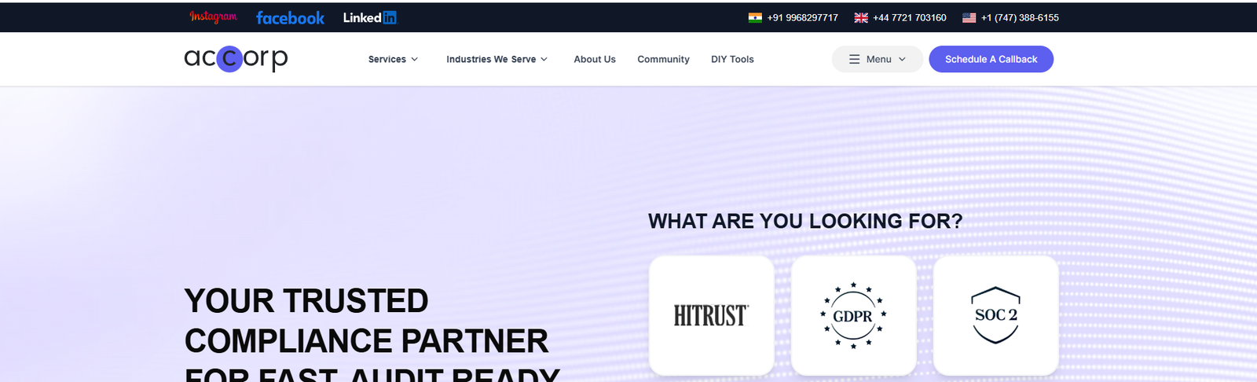Select the HITRUST compliance card
Image resolution: width=1257 pixels, height=382 pixels.
pos(712,315)
